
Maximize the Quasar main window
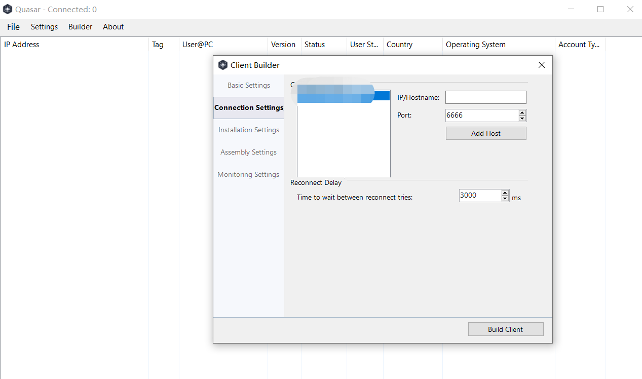(600, 9)
